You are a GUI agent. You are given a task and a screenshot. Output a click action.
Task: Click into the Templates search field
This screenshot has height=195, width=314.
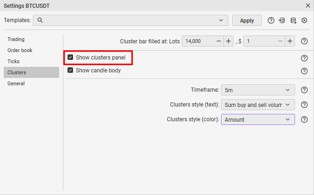click(x=130, y=20)
